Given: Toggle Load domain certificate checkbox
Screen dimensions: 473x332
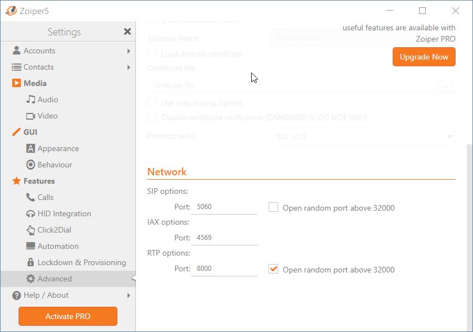Looking at the screenshot, I should point(152,54).
